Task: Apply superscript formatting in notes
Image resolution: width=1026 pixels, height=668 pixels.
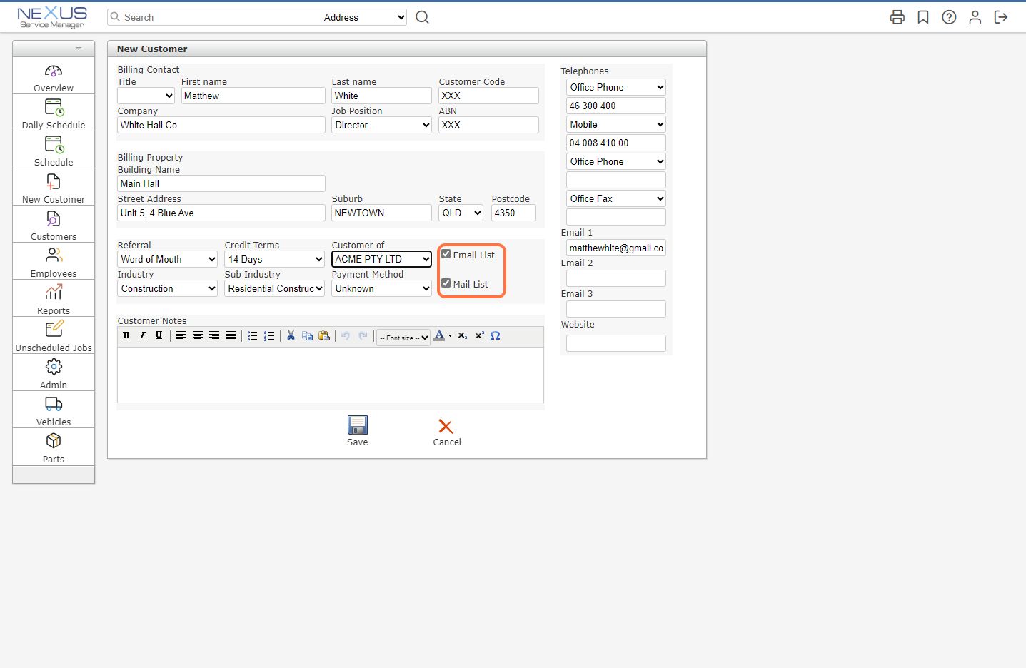Action: pos(480,335)
